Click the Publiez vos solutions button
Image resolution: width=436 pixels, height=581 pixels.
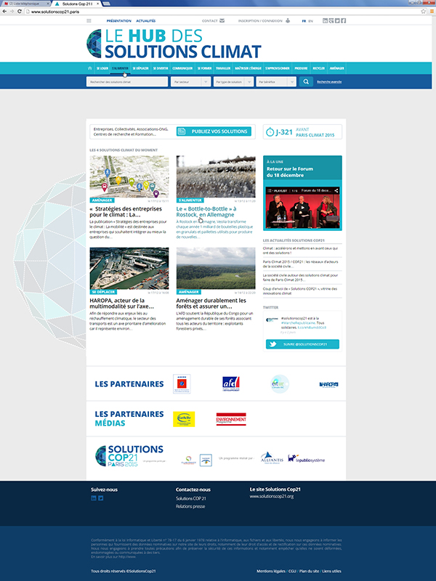[x=214, y=131]
